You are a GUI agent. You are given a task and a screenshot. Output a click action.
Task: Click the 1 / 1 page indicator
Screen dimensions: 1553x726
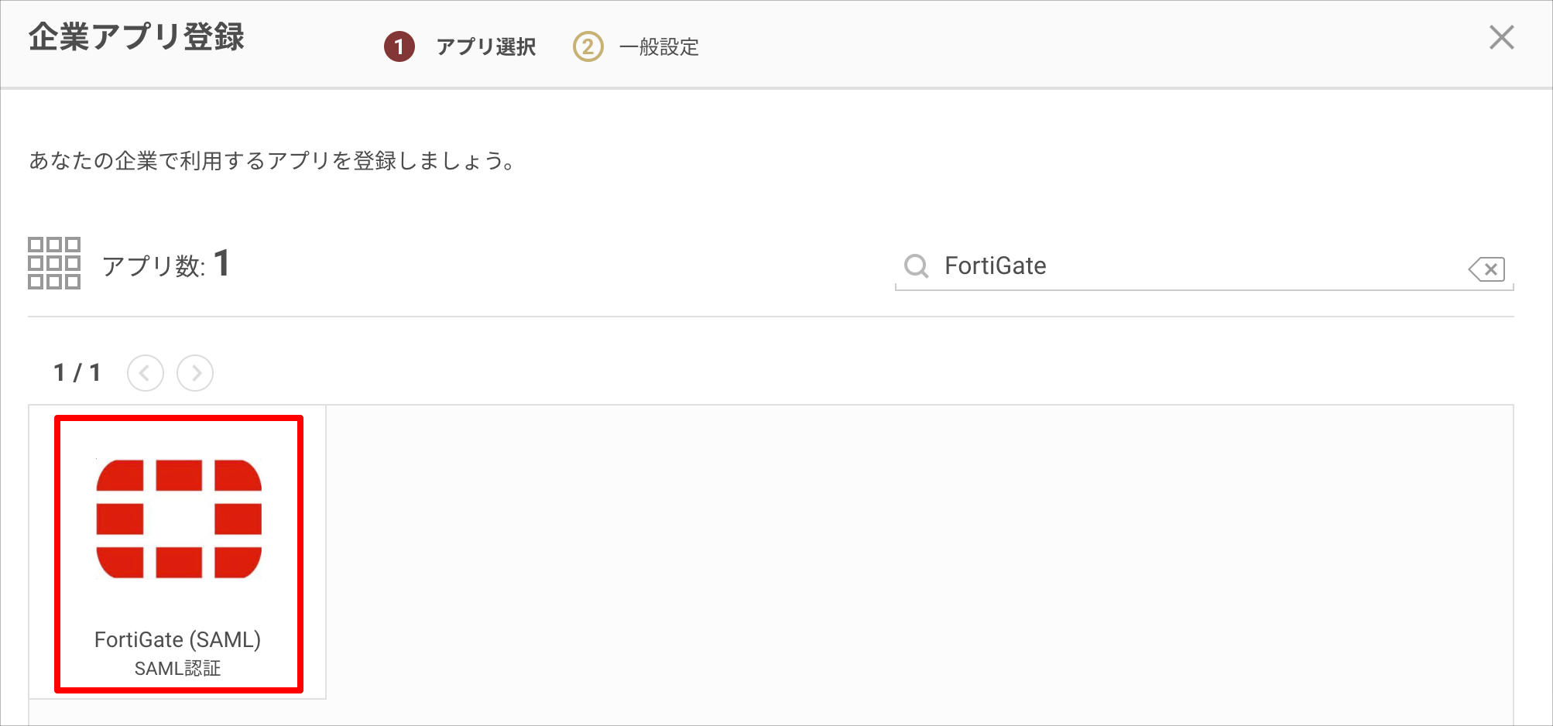pyautogui.click(x=77, y=373)
